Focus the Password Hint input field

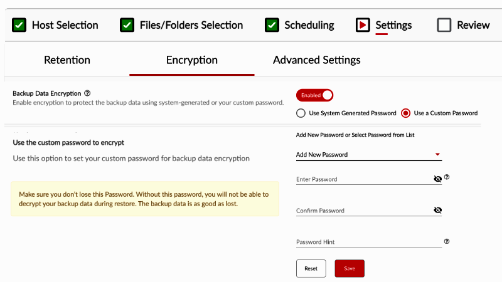(x=369, y=242)
